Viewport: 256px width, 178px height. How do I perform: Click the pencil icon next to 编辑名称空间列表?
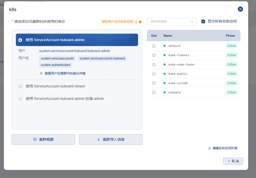(210, 148)
